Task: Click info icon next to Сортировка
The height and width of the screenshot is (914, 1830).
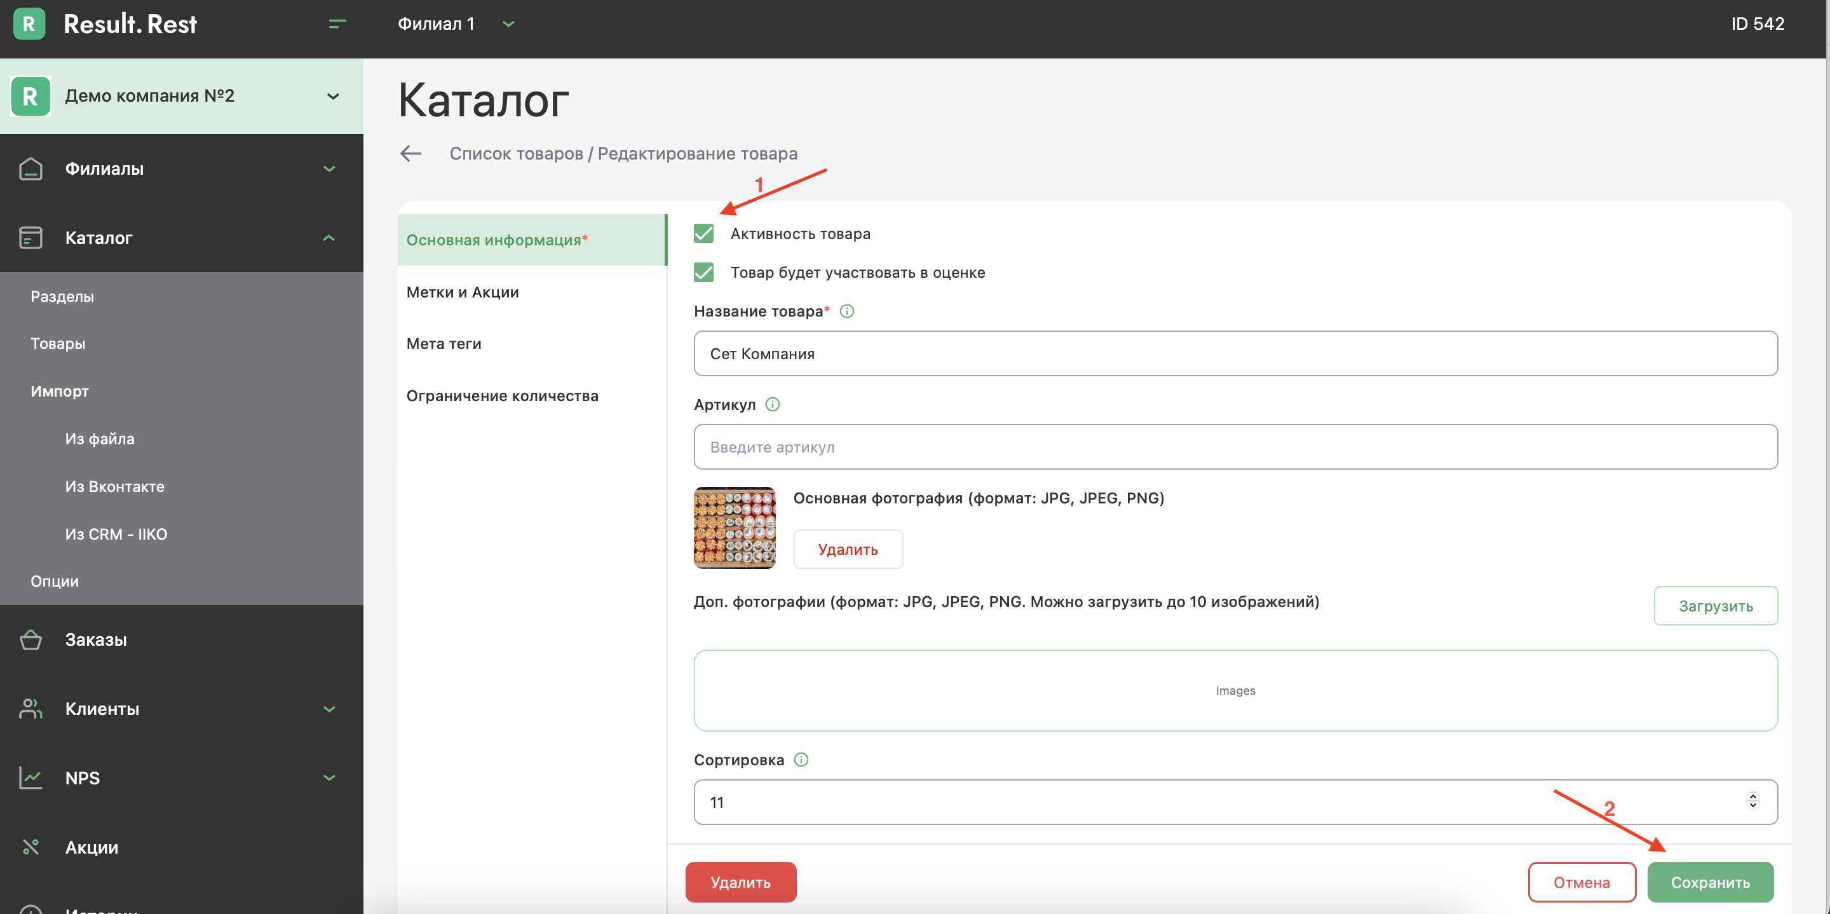Action: pos(801,760)
